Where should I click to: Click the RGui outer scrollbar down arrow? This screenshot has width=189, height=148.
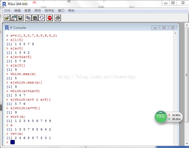point(187,144)
